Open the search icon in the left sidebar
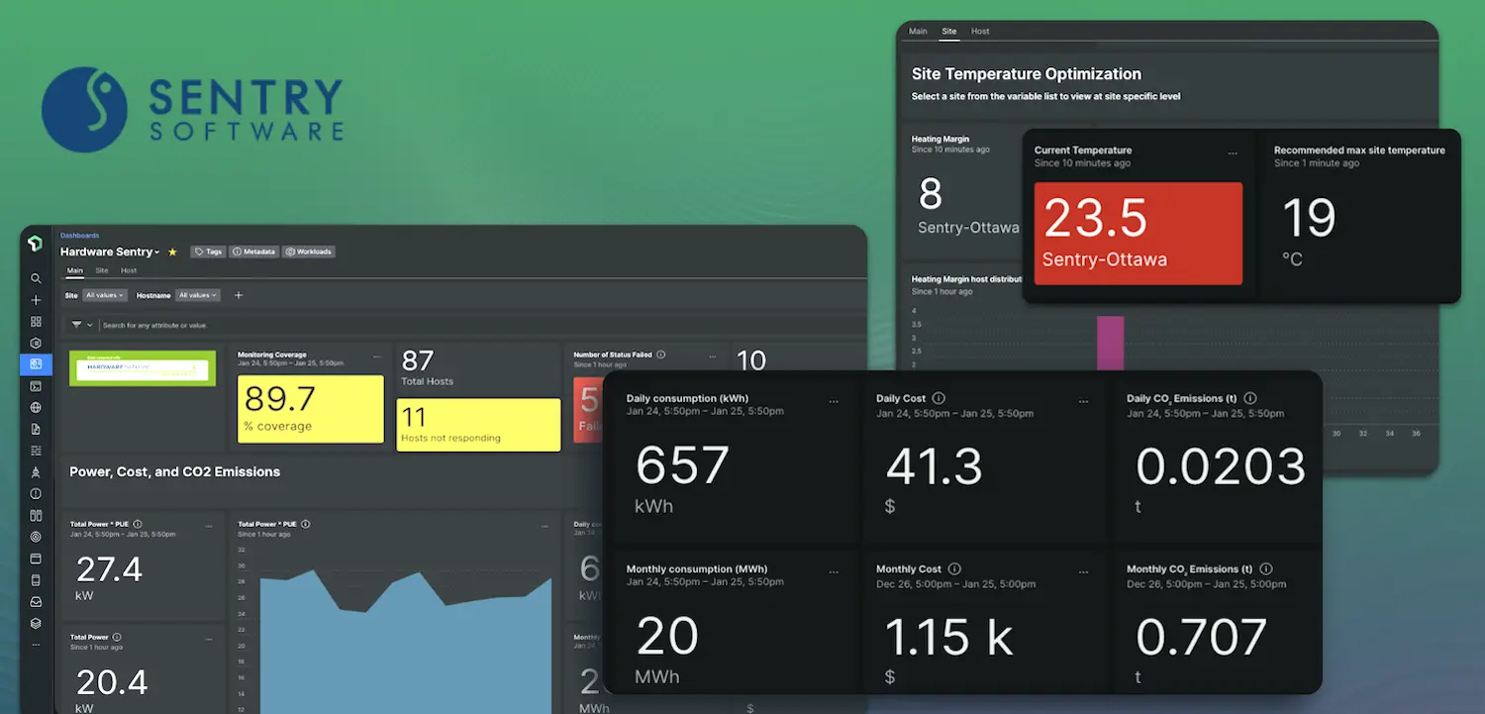The image size is (1485, 714). 36,278
